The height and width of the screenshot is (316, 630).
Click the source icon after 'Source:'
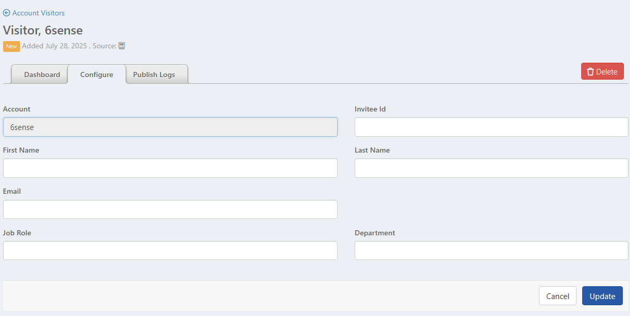(122, 46)
